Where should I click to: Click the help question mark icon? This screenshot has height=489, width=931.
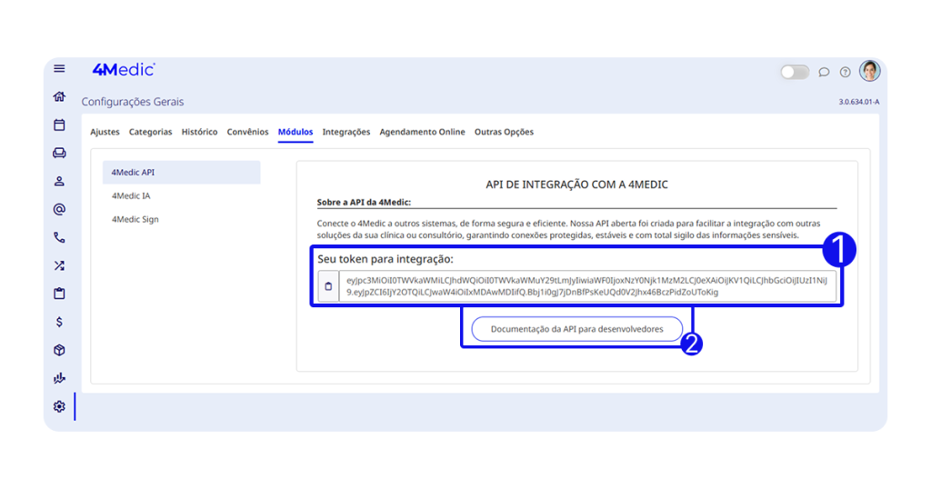click(x=846, y=72)
